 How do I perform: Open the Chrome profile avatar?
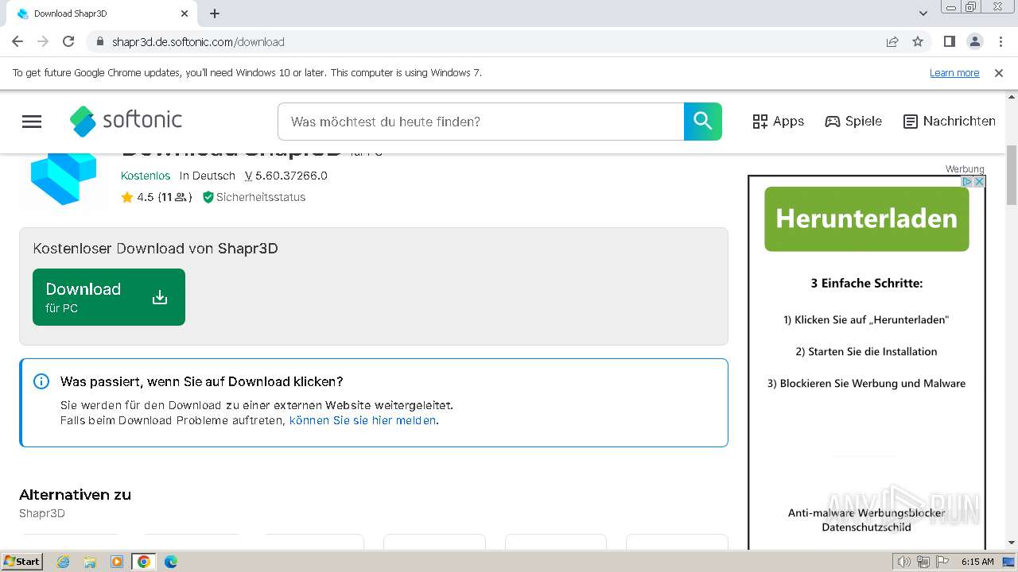click(x=974, y=41)
